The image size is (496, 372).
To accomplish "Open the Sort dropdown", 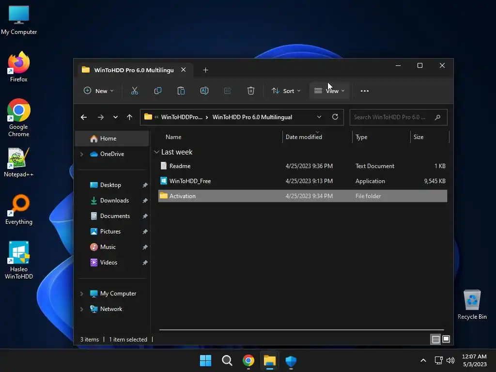I will click(x=286, y=91).
